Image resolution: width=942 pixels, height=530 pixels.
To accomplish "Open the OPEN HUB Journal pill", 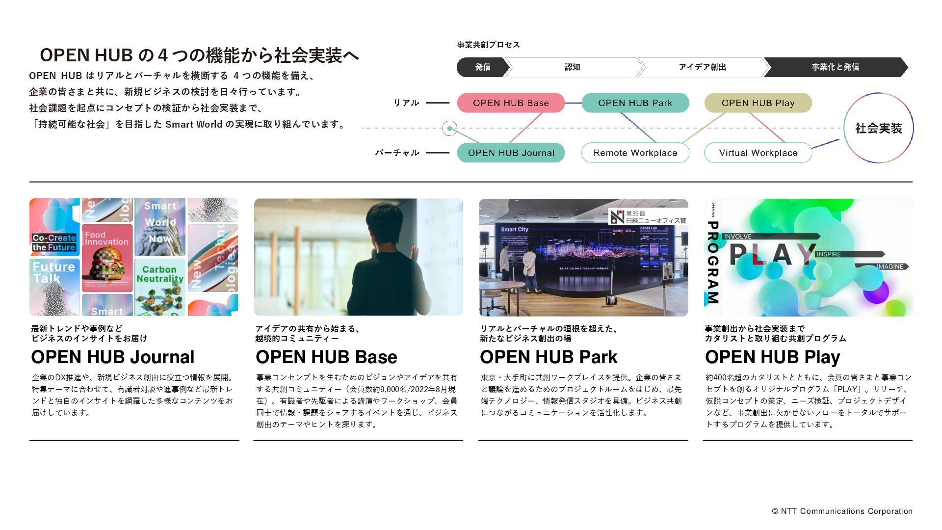I will (x=511, y=153).
